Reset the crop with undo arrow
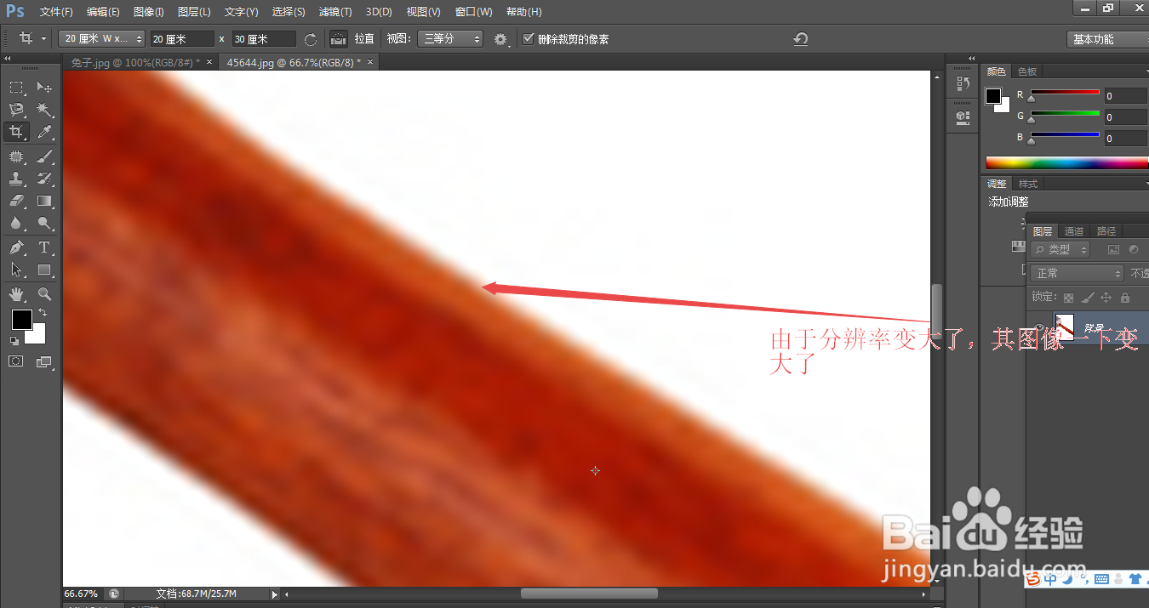The image size is (1149, 608). [800, 39]
